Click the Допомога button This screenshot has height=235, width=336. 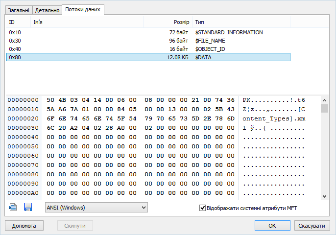pyautogui.click(x=24, y=226)
